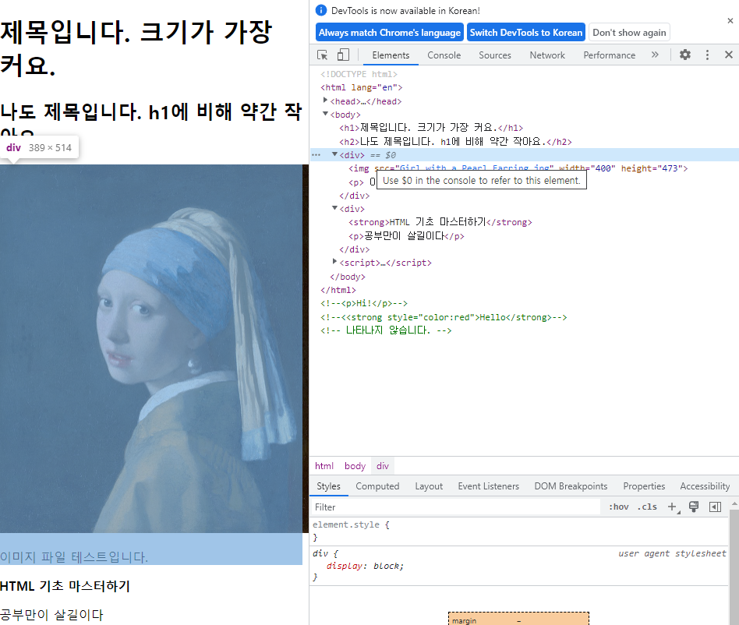The height and width of the screenshot is (625, 739).
Task: Click Don't show again button
Action: (x=629, y=33)
